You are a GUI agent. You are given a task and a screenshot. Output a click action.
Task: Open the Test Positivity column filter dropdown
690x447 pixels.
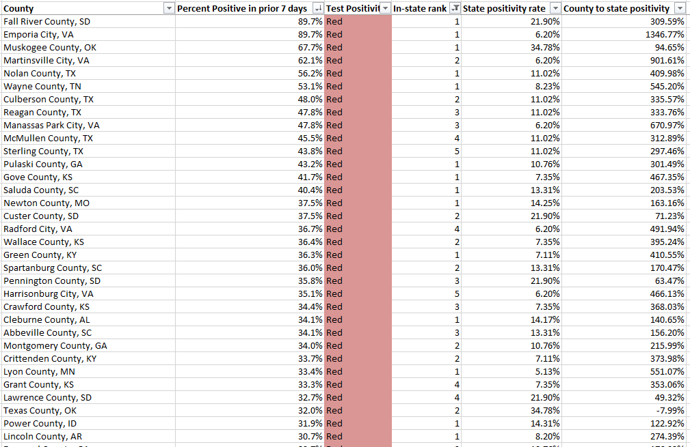(x=386, y=8)
